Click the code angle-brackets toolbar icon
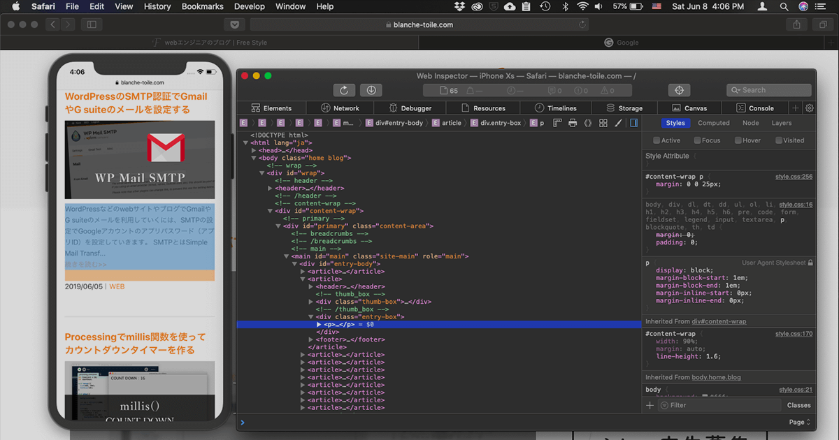 [x=587, y=122]
